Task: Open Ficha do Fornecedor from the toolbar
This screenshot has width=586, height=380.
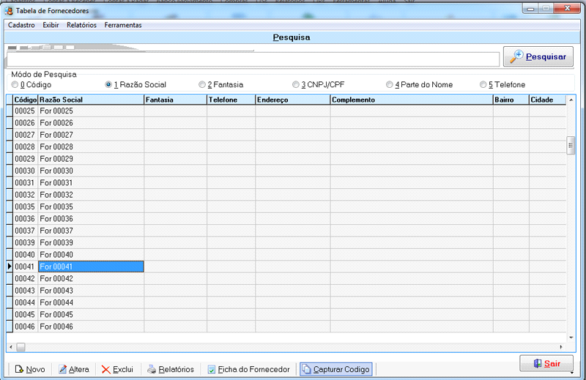Action: tap(211, 370)
